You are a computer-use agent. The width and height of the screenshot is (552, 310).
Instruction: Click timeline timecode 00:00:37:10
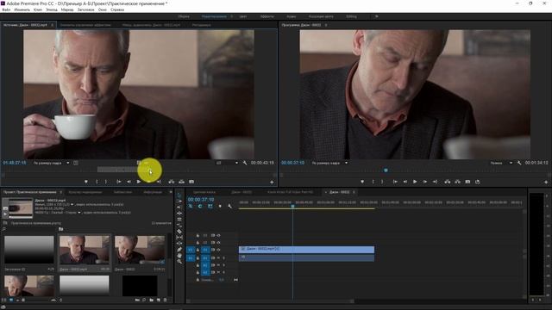point(201,199)
